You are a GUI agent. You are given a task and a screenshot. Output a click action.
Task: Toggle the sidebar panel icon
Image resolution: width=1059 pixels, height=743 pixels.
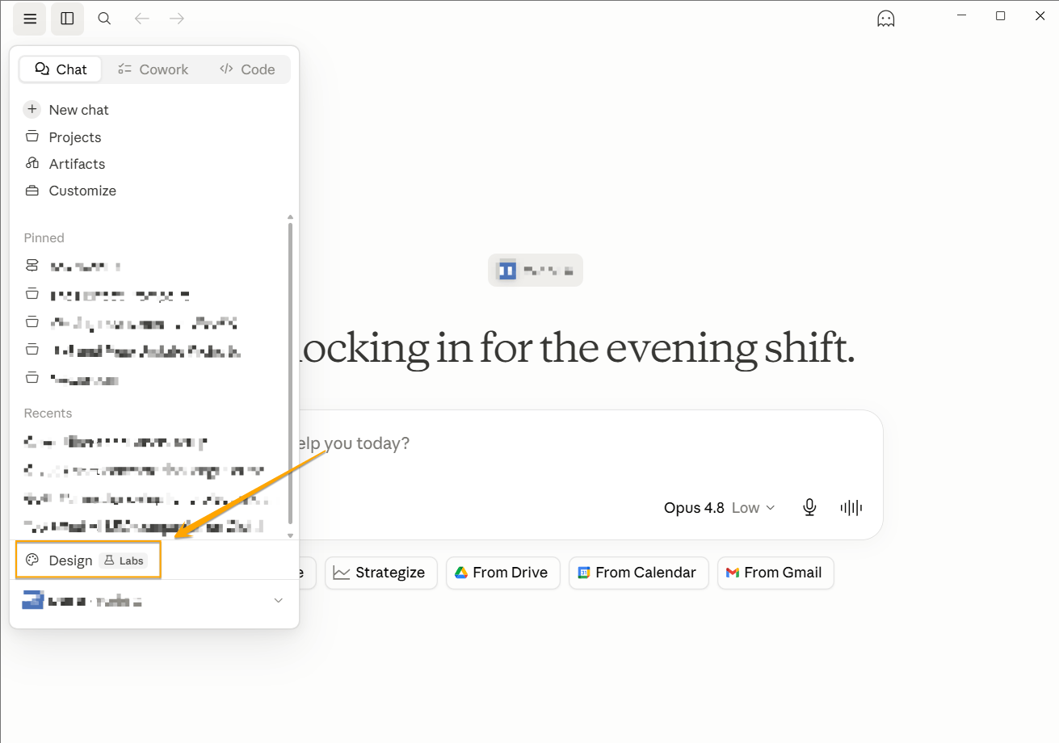67,19
